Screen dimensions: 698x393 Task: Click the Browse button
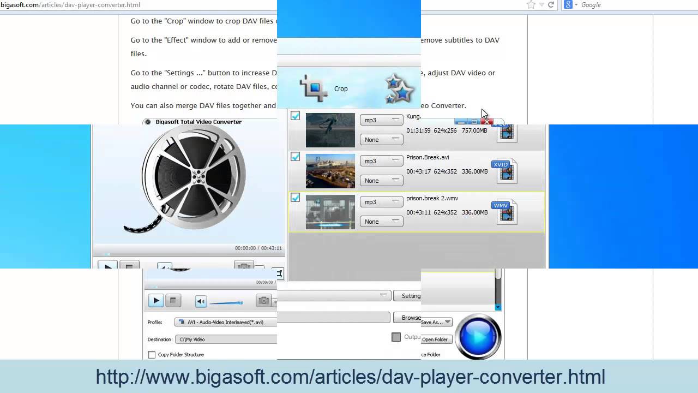point(408,318)
